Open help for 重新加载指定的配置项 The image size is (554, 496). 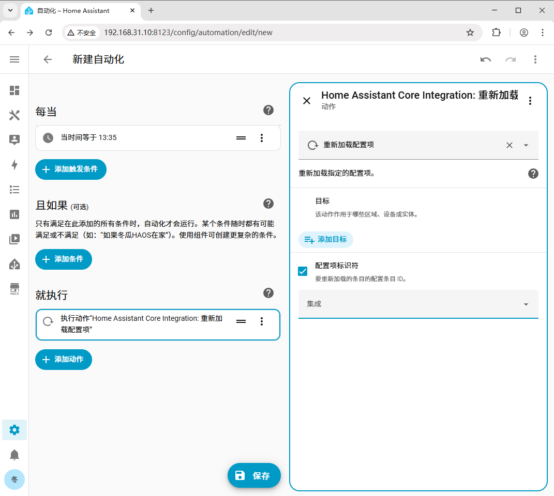533,173
